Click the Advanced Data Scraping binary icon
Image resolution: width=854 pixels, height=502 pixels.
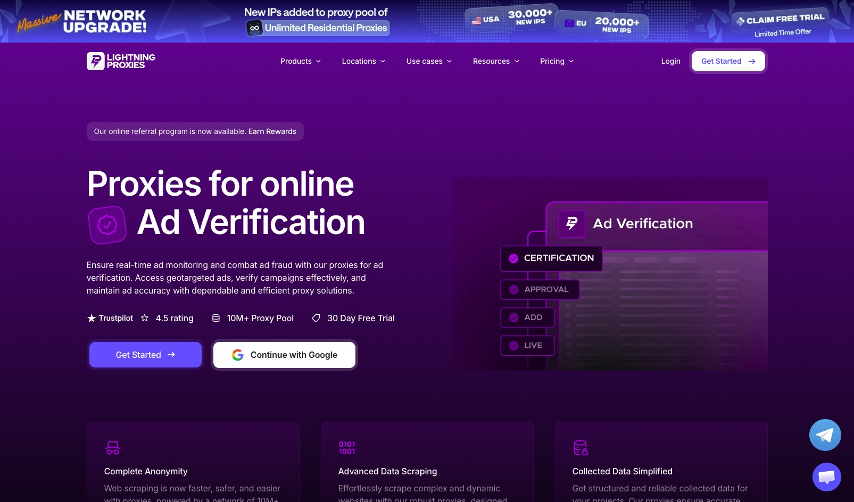[x=347, y=448]
